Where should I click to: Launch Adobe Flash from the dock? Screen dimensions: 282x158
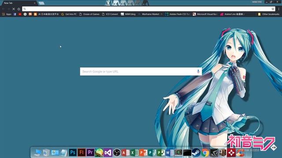click(82, 153)
